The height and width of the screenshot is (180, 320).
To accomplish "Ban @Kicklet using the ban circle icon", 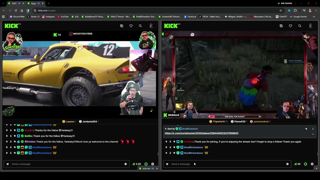I will [15, 141].
